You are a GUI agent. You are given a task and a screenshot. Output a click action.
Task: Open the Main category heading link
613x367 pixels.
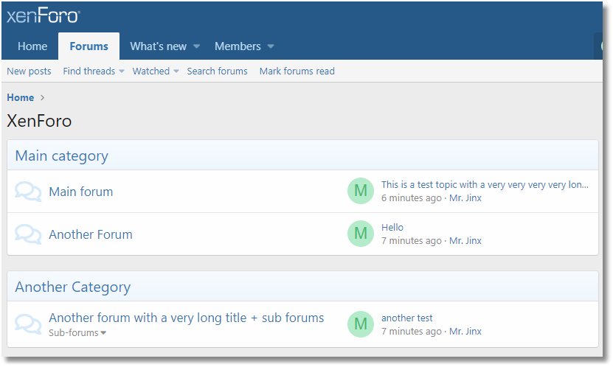point(61,156)
